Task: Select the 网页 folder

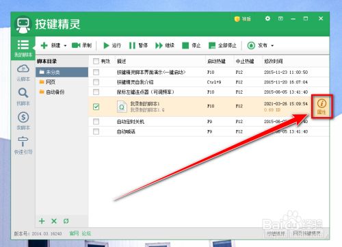Action: coord(62,82)
